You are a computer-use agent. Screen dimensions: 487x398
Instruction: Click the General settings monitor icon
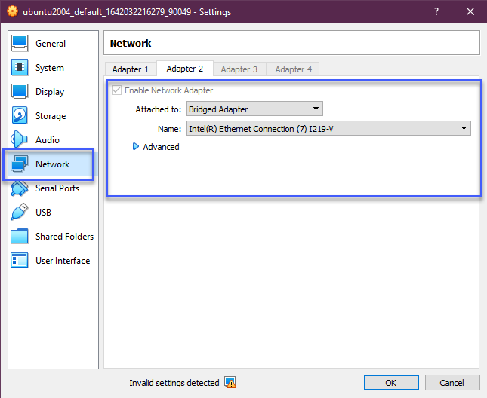pyautogui.click(x=20, y=44)
